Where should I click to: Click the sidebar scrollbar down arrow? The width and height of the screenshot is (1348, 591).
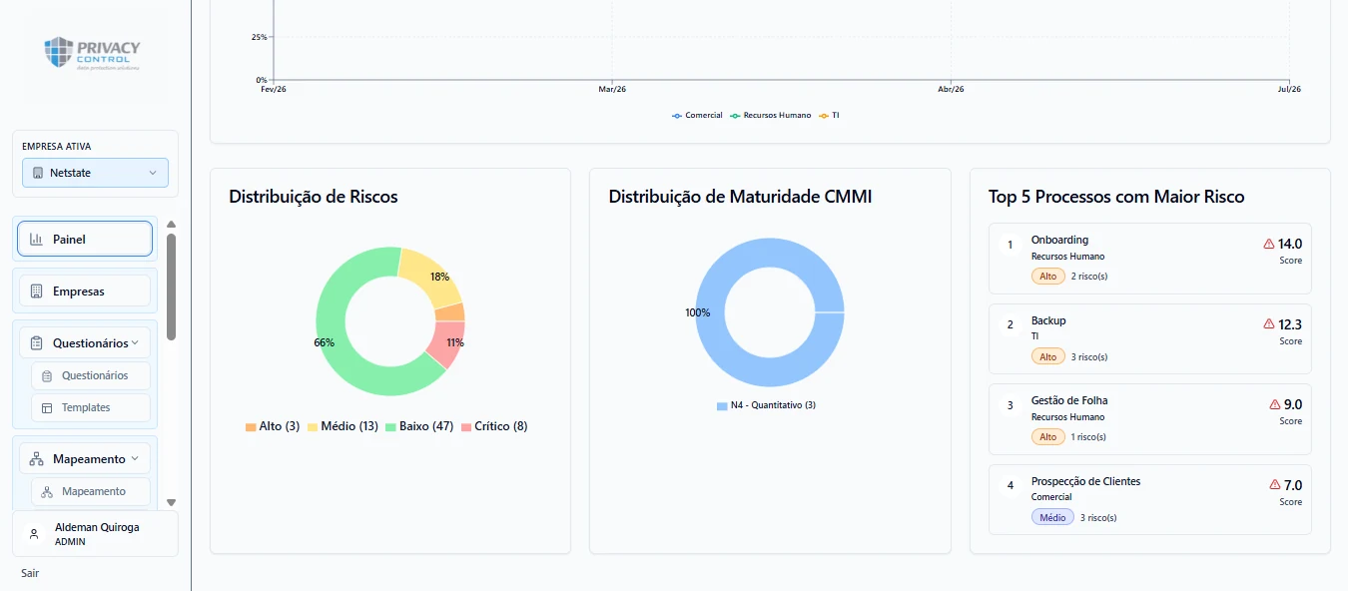(x=171, y=502)
